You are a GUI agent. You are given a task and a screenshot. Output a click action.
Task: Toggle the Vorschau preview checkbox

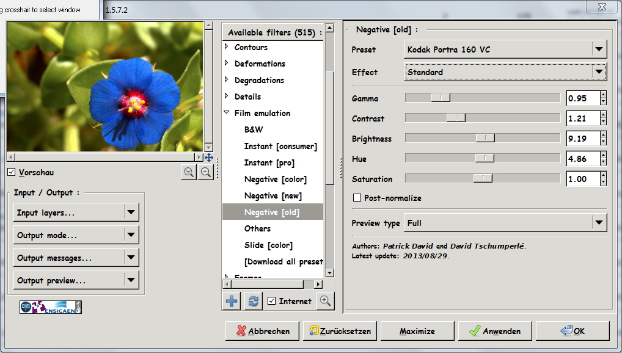click(12, 172)
